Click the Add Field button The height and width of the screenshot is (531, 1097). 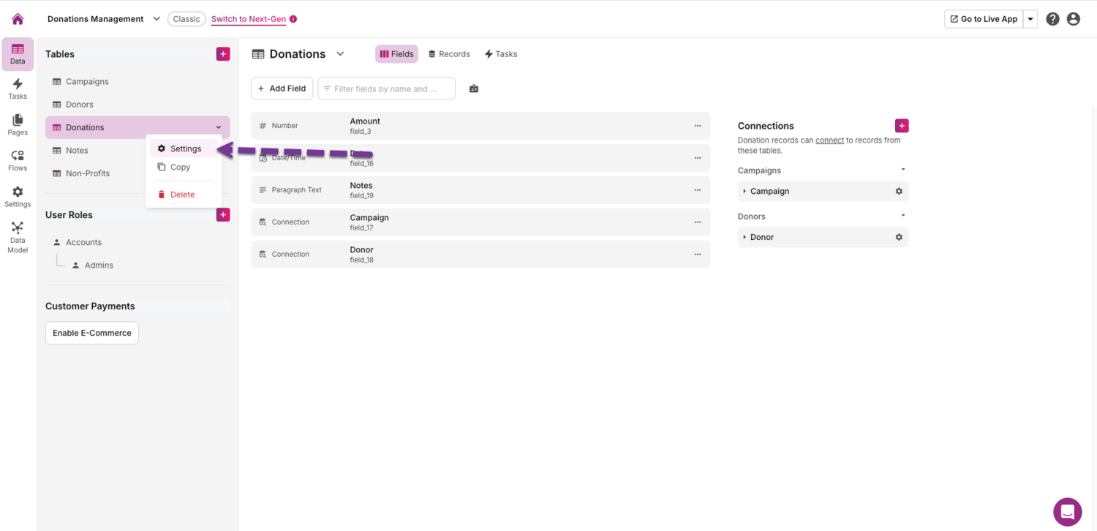[x=282, y=88]
